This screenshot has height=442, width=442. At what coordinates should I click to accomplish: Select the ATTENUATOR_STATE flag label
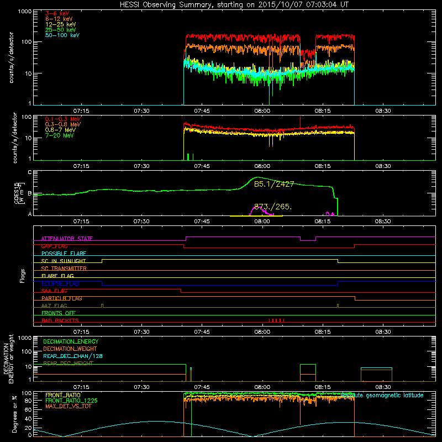pyautogui.click(x=67, y=239)
